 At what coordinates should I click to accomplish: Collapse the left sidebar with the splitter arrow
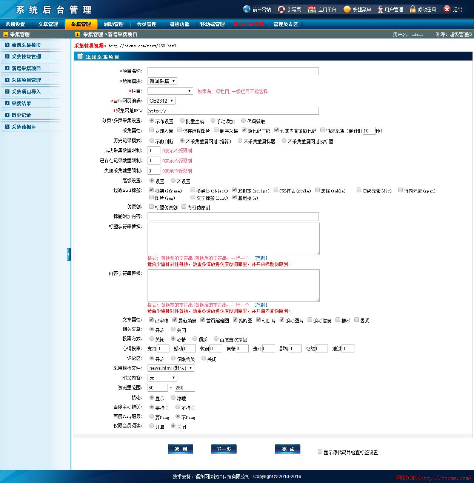click(x=69, y=254)
